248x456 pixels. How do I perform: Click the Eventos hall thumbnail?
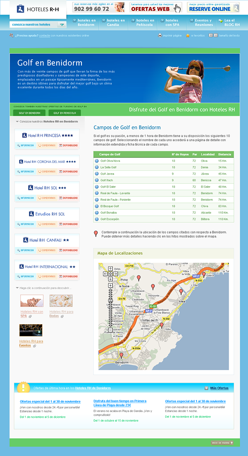(31, 331)
